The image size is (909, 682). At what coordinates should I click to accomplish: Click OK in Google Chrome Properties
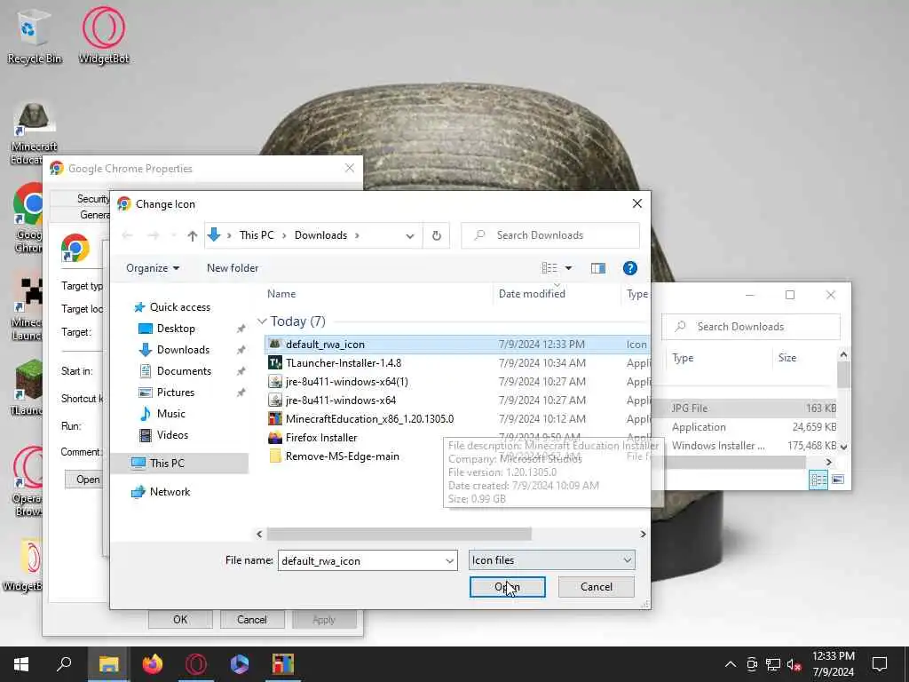180,619
